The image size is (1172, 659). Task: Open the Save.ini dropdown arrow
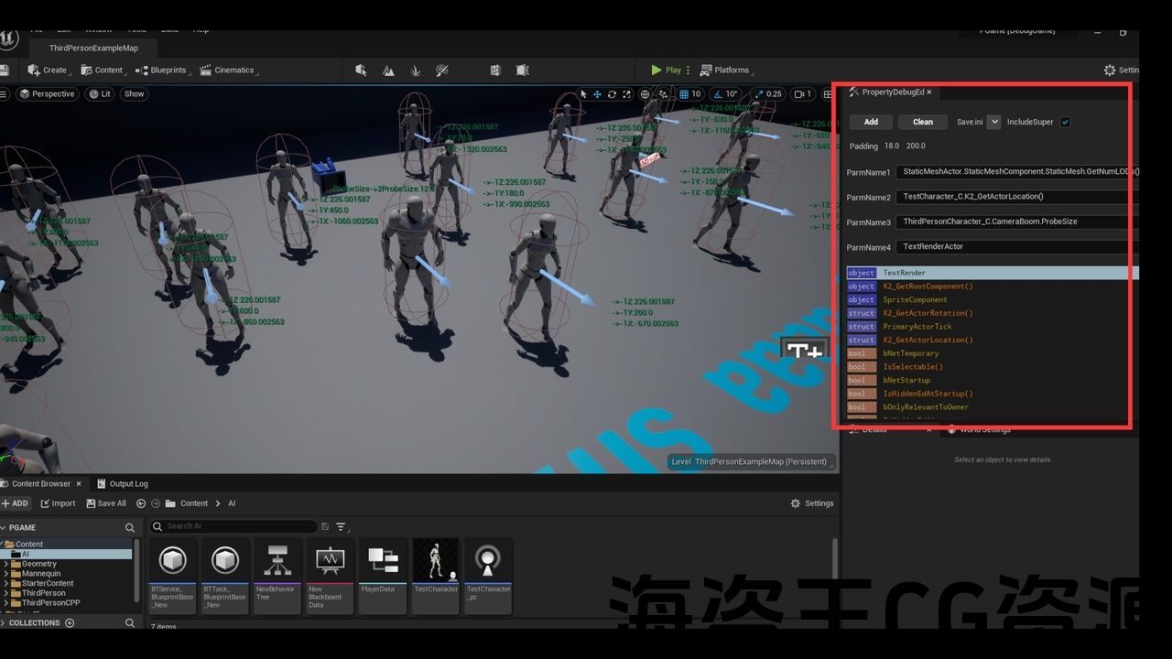(993, 122)
